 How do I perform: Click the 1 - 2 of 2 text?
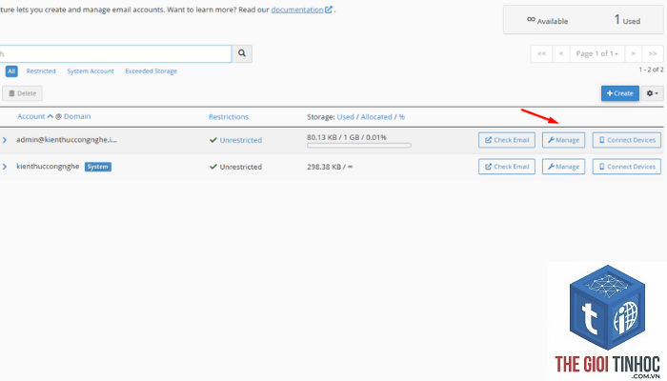coord(651,70)
